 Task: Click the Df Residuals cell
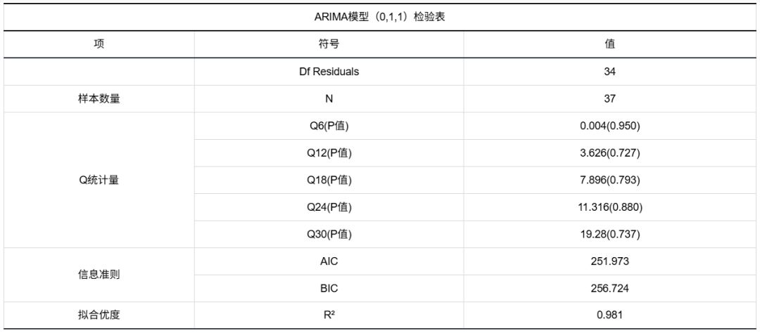tap(329, 71)
